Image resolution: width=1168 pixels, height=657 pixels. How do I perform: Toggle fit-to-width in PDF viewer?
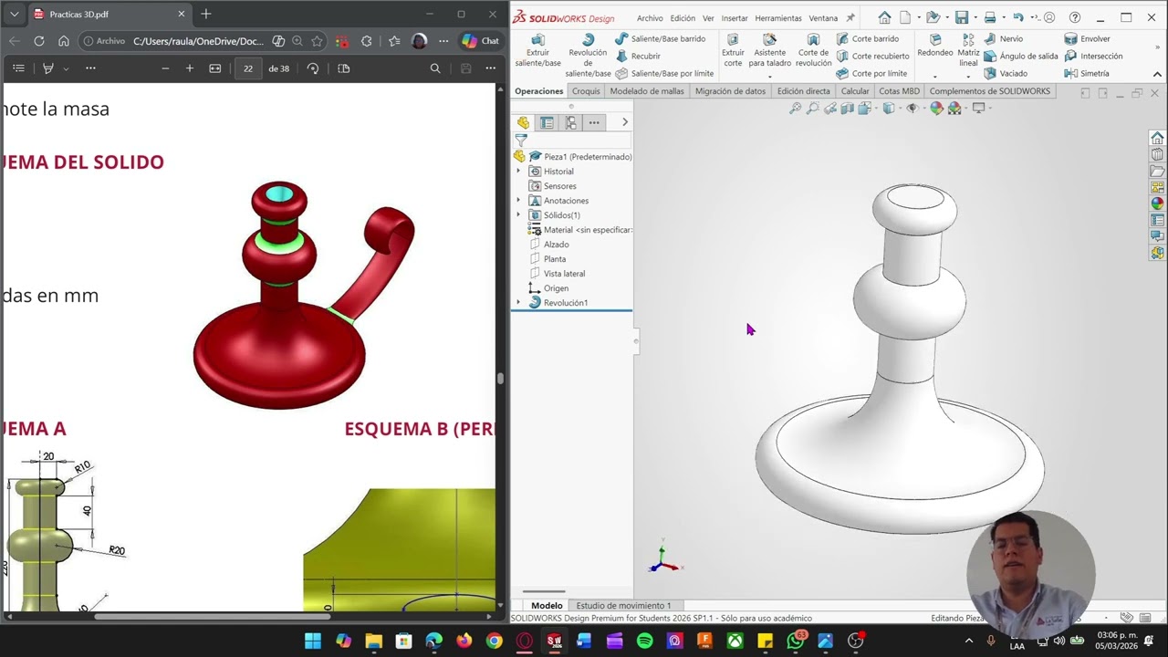pyautogui.click(x=214, y=68)
